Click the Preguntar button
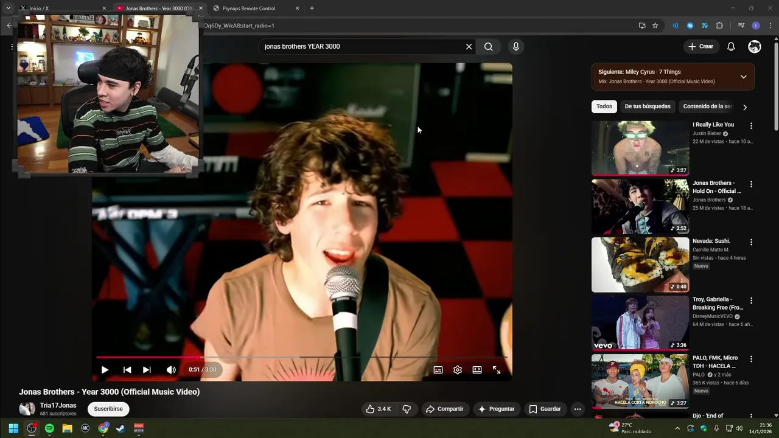 point(496,409)
